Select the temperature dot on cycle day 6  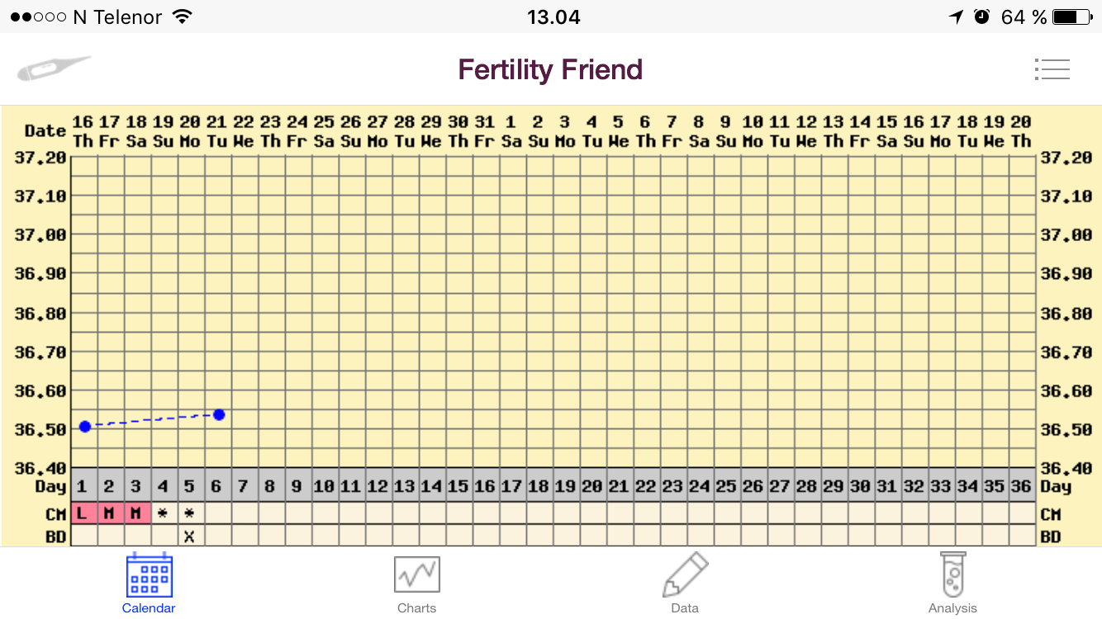coord(219,414)
